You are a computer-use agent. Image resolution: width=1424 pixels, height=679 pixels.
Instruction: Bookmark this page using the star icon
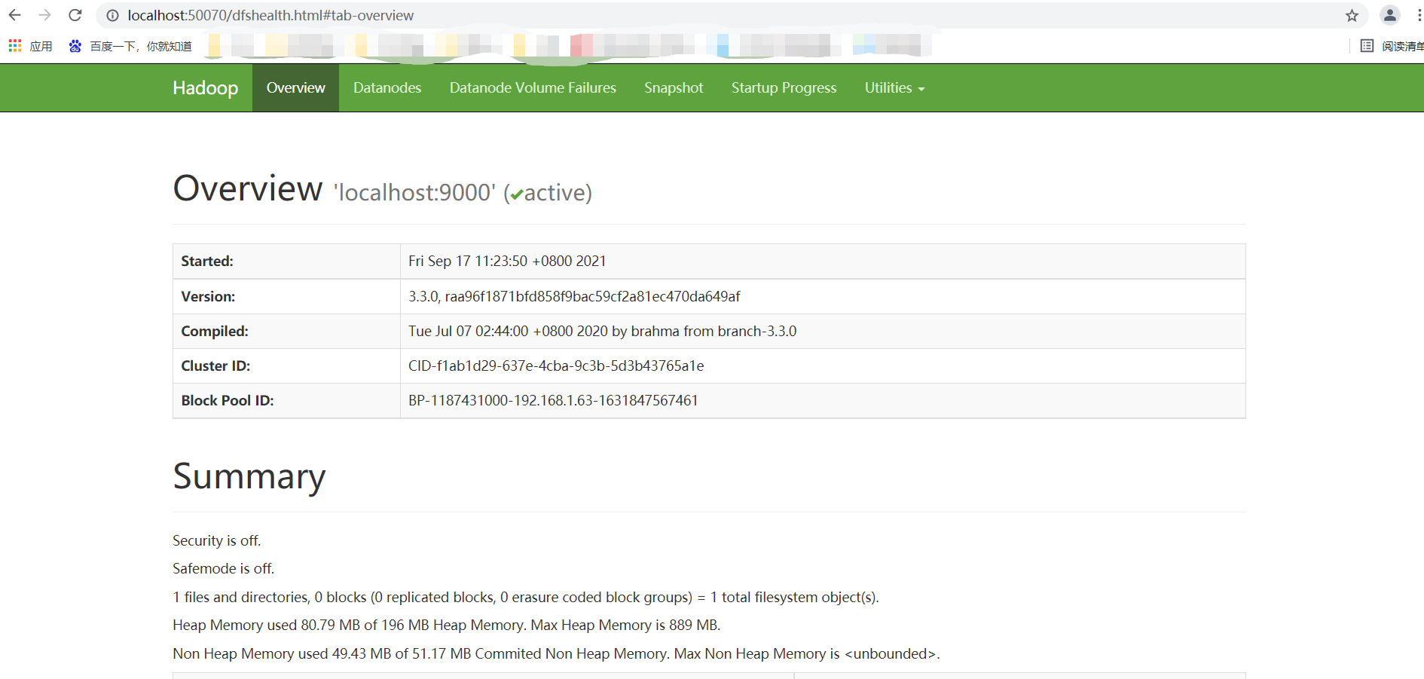[1351, 15]
